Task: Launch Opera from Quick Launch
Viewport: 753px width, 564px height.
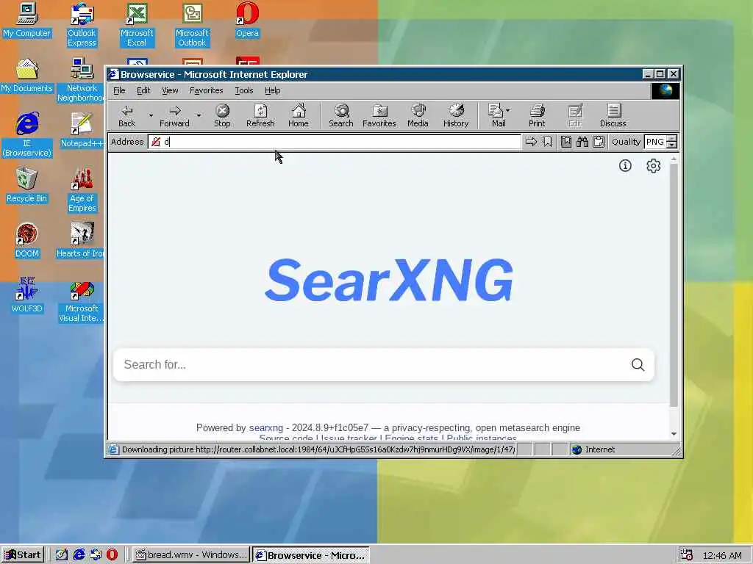Action: 112,555
